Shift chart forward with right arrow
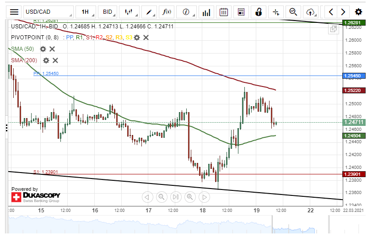 tap(343, 12)
